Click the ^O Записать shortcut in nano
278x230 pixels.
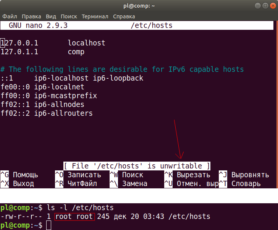pyautogui.click(x=78, y=175)
